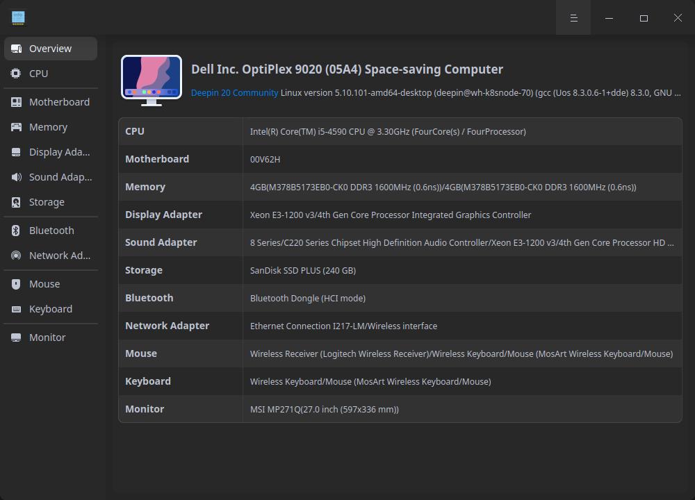
Task: Click the Bluetooth icon in sidebar
Action: point(15,231)
